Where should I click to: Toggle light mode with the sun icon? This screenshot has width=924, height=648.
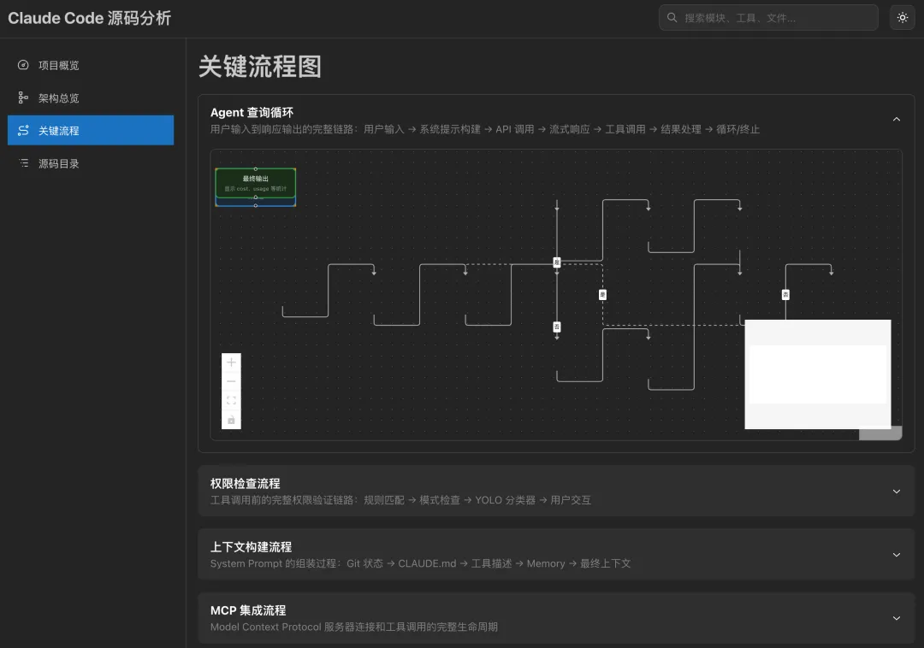point(902,17)
